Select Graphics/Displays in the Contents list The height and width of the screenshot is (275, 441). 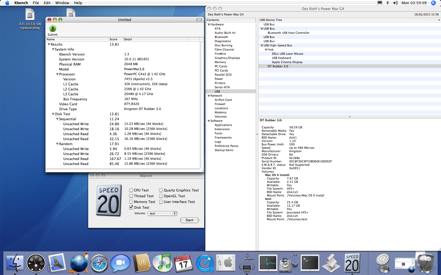click(x=227, y=58)
